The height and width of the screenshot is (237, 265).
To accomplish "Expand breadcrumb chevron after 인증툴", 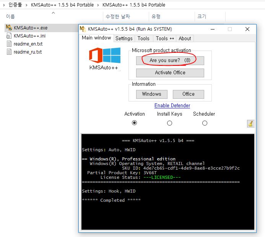I will pyautogui.click(x=26, y=5).
